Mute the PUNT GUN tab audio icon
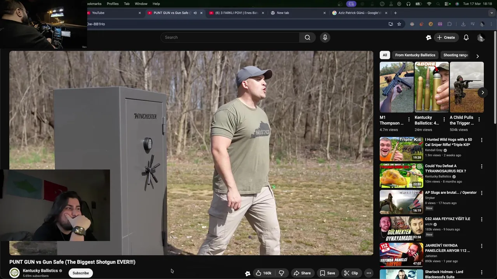The image size is (497, 279). tap(195, 13)
